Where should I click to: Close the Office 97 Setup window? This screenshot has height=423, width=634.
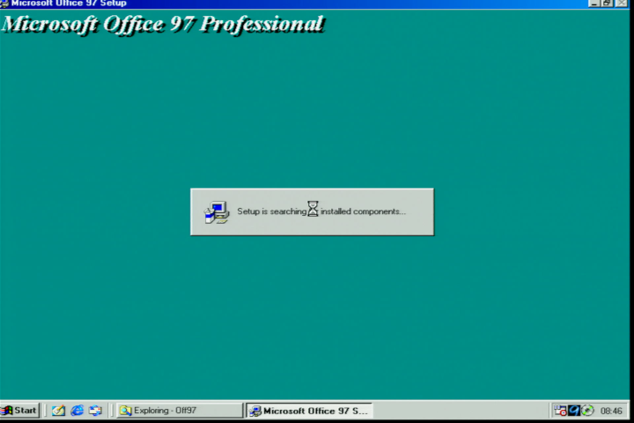tap(622, 3)
